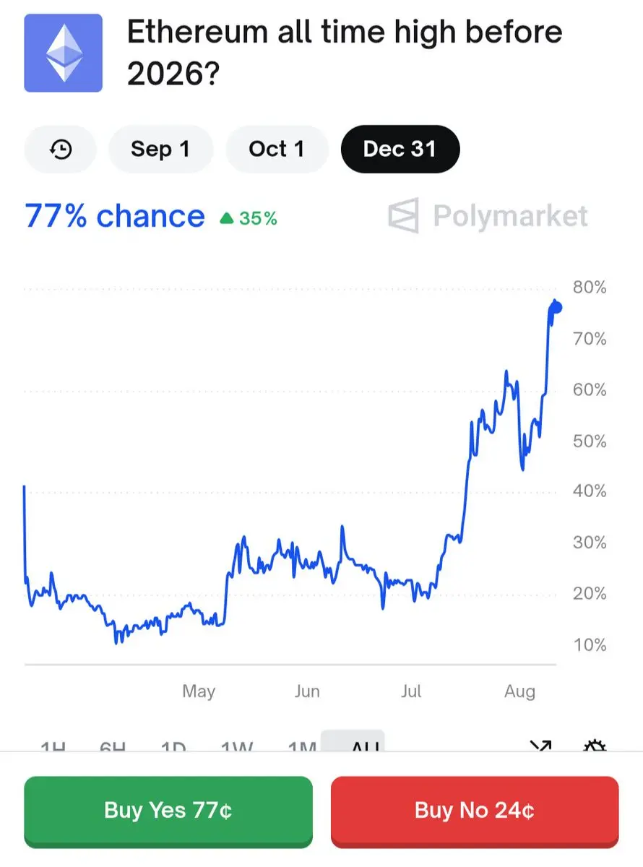
Task: Click the Buy Yes 77¢ button
Action: pos(168,811)
